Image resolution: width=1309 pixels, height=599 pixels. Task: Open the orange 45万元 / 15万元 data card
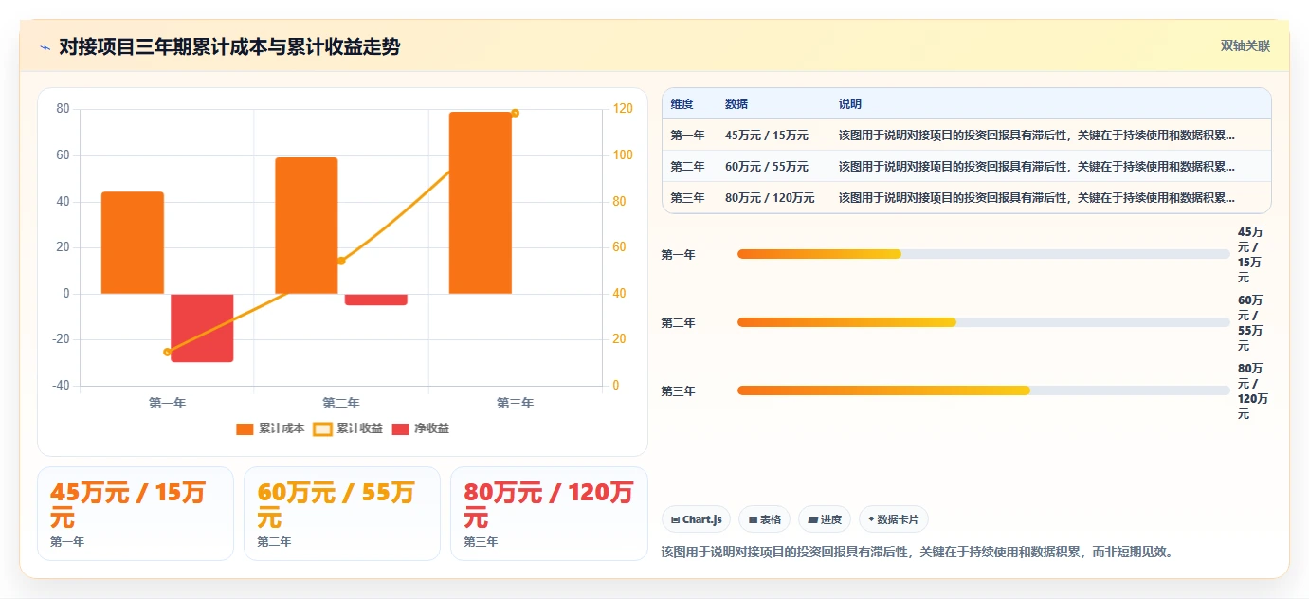coord(136,514)
